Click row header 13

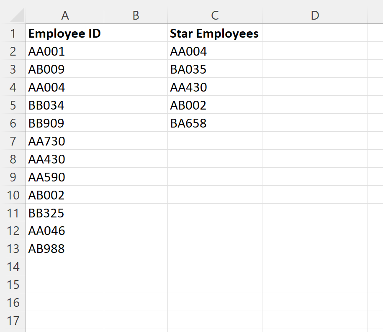coord(13,248)
